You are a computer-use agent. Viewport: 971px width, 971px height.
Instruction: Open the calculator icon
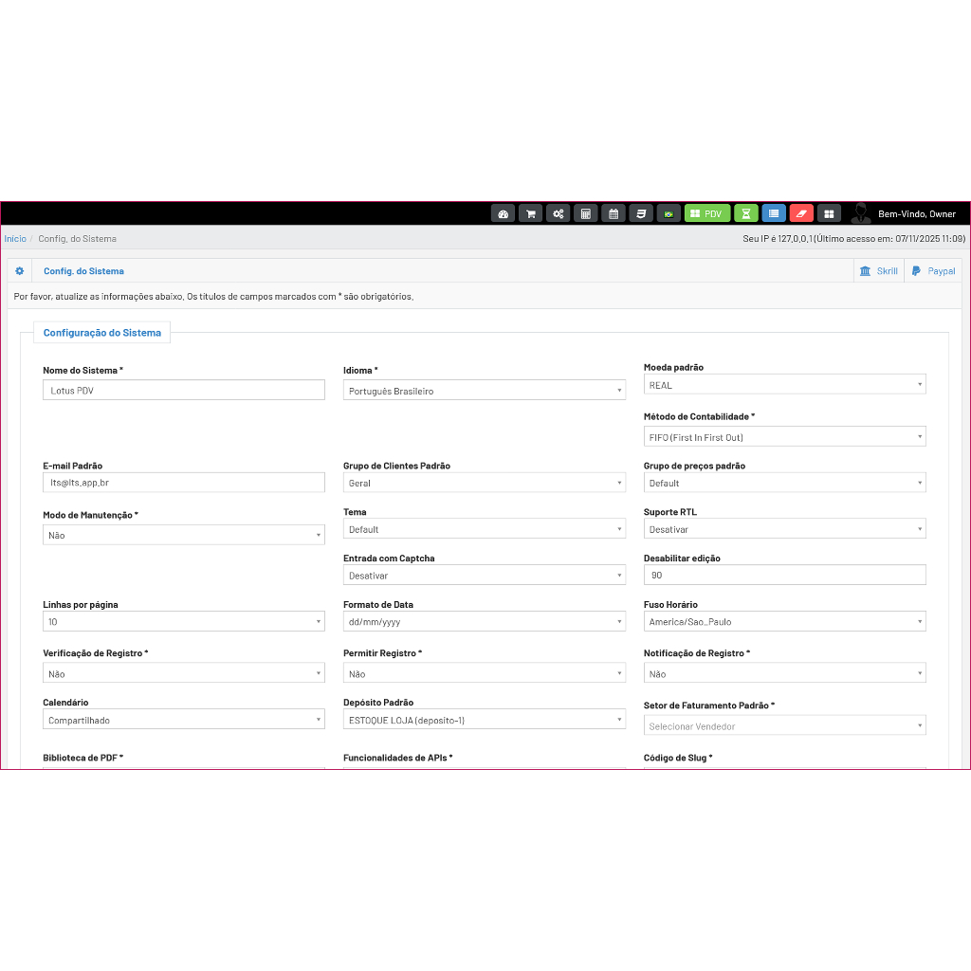pyautogui.click(x=586, y=214)
